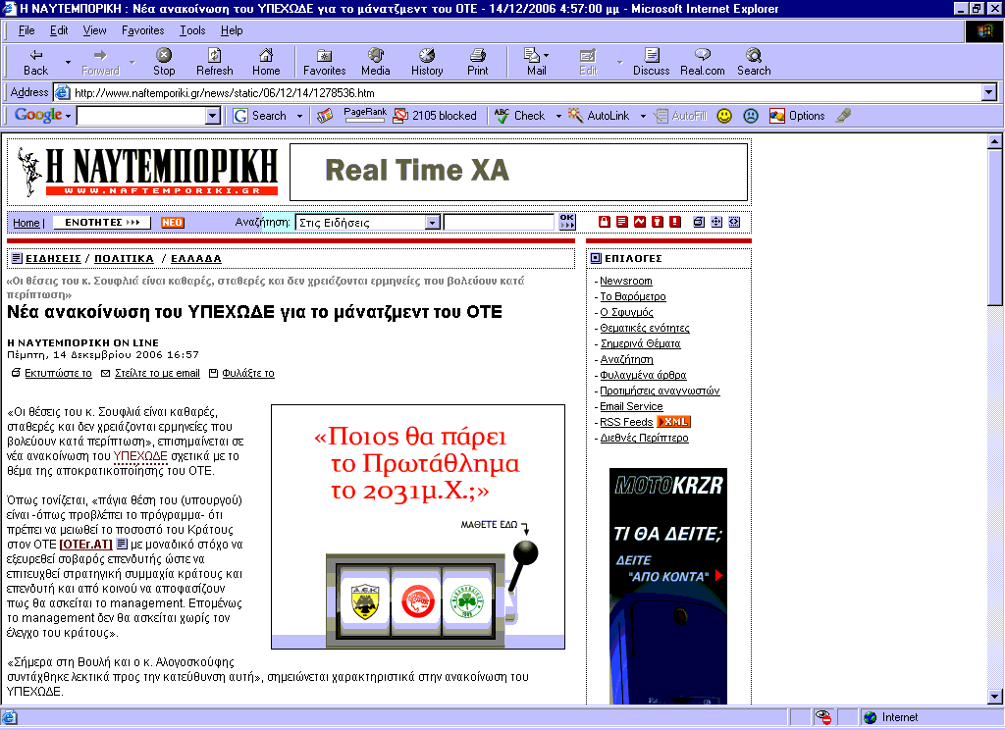Expand the Google Search button dropdown arrow
The height and width of the screenshot is (730, 1005).
(299, 116)
